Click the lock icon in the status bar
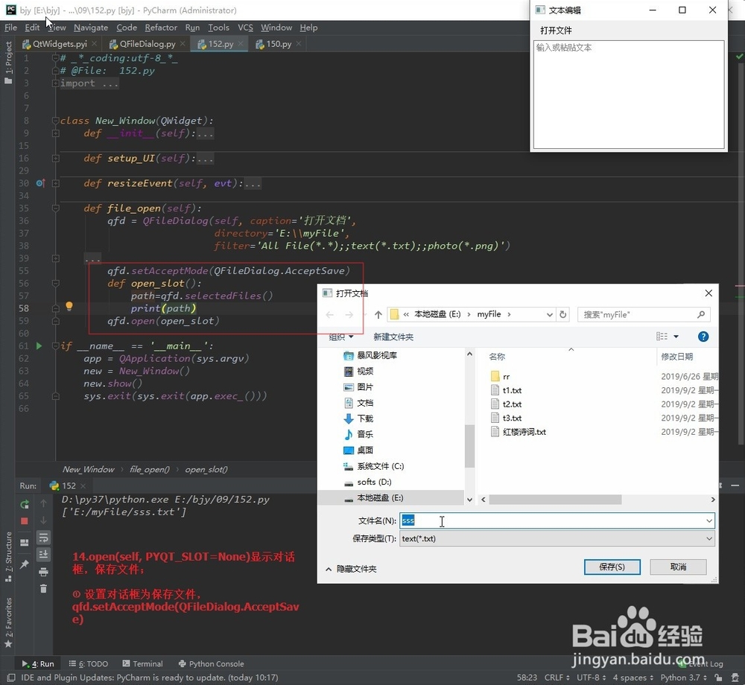Image resolution: width=745 pixels, height=685 pixels. coord(718,678)
